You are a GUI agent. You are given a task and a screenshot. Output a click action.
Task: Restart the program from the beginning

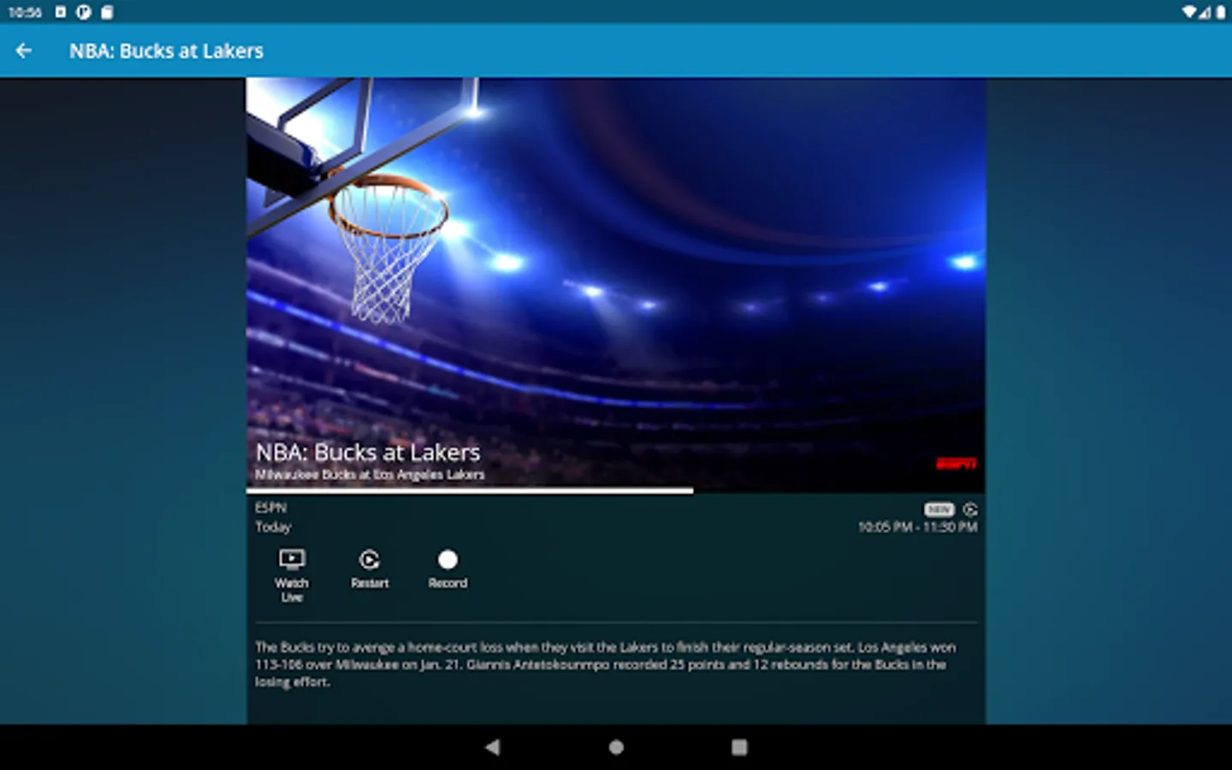point(370,569)
